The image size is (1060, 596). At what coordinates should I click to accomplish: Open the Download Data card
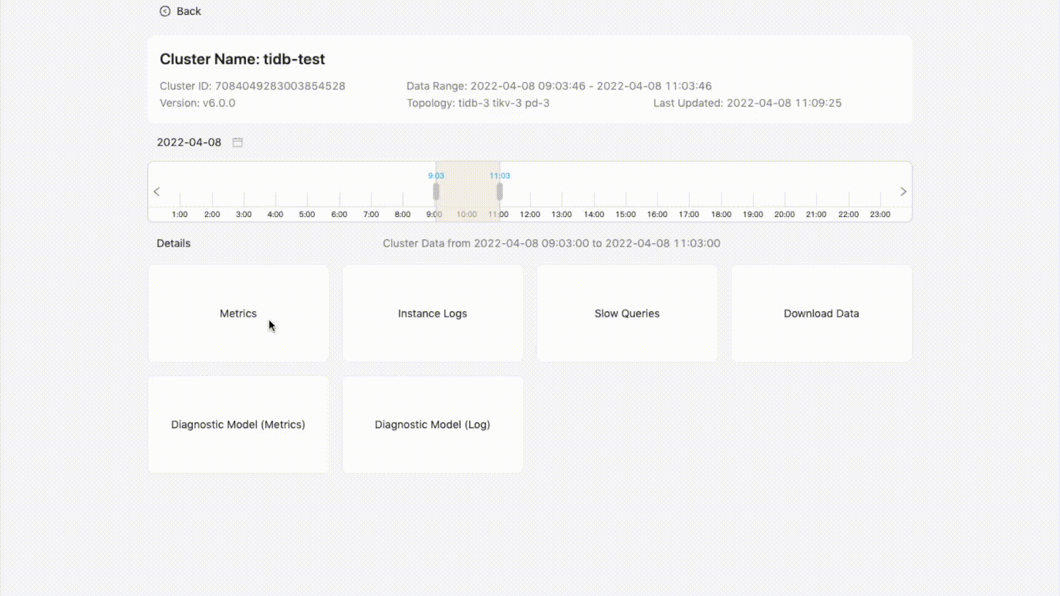821,313
